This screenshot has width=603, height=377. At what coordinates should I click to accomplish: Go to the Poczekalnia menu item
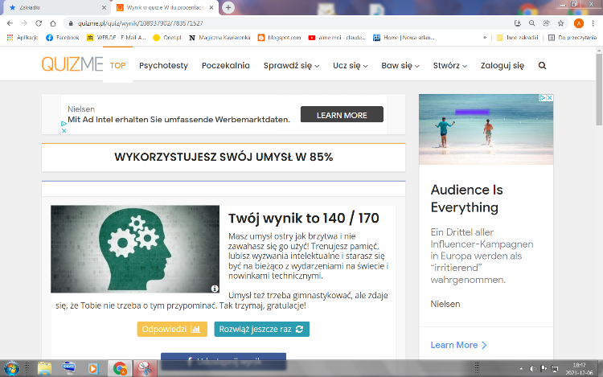click(x=226, y=66)
